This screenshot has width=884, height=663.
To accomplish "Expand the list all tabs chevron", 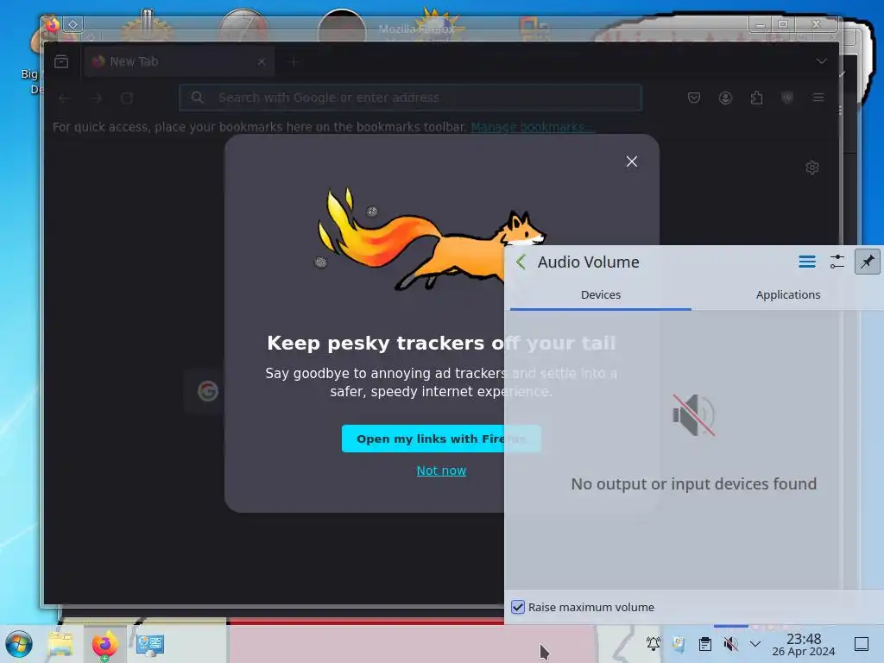I will point(822,61).
